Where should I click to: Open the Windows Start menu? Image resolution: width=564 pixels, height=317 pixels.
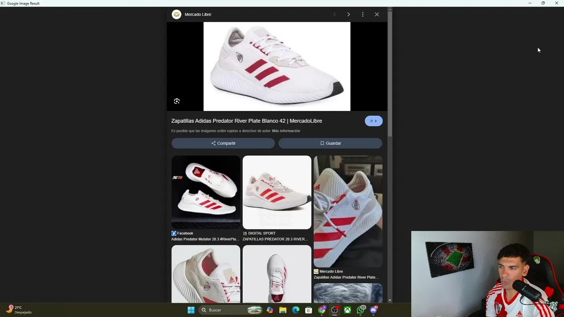[191, 310]
